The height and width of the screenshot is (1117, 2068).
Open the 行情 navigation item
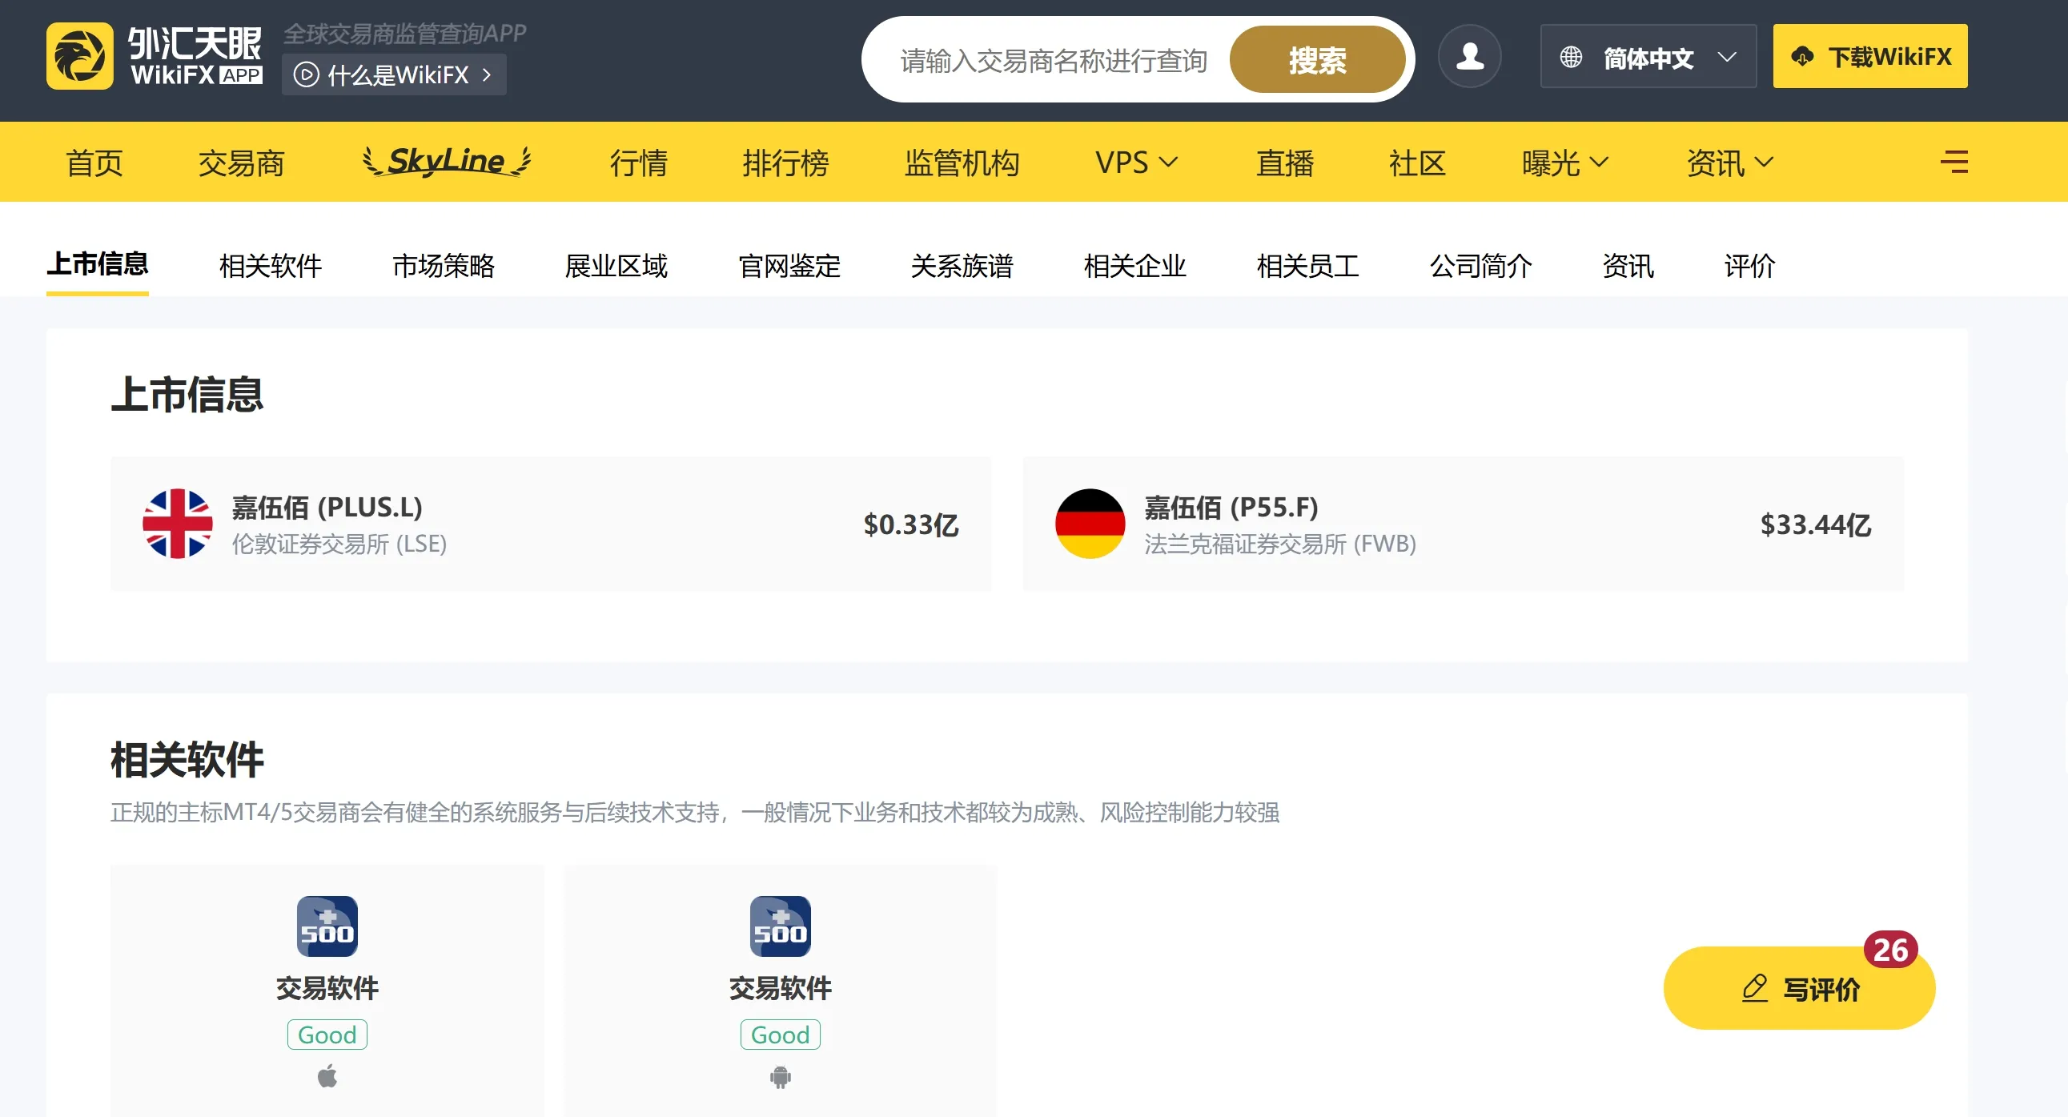pos(638,163)
